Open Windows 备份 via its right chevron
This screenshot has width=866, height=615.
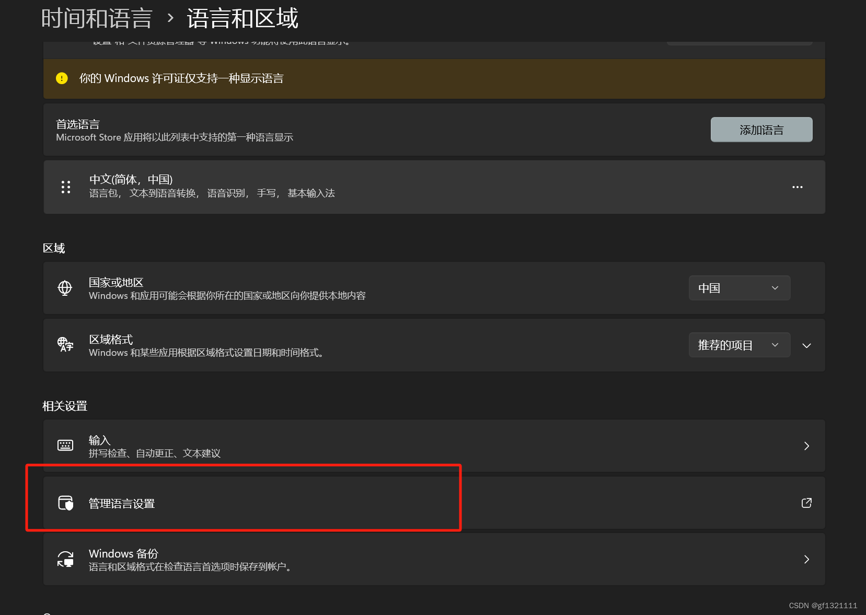[x=806, y=559]
